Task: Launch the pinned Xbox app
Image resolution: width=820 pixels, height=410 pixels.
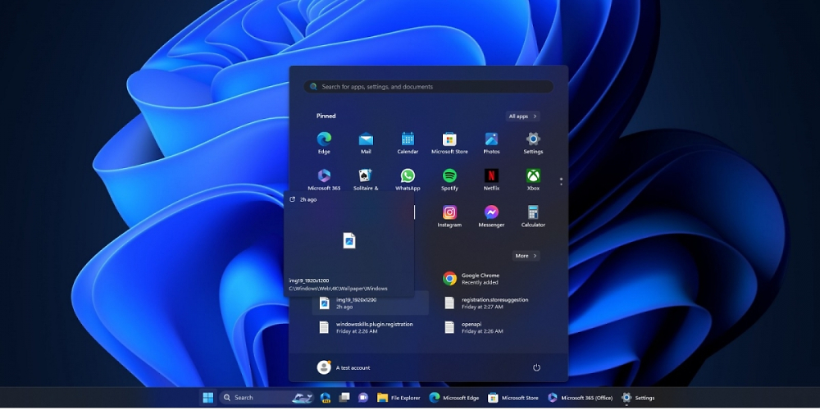Action: [533, 180]
